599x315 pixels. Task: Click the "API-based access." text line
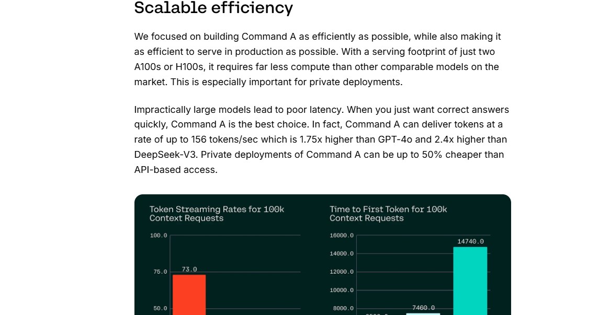176,170
